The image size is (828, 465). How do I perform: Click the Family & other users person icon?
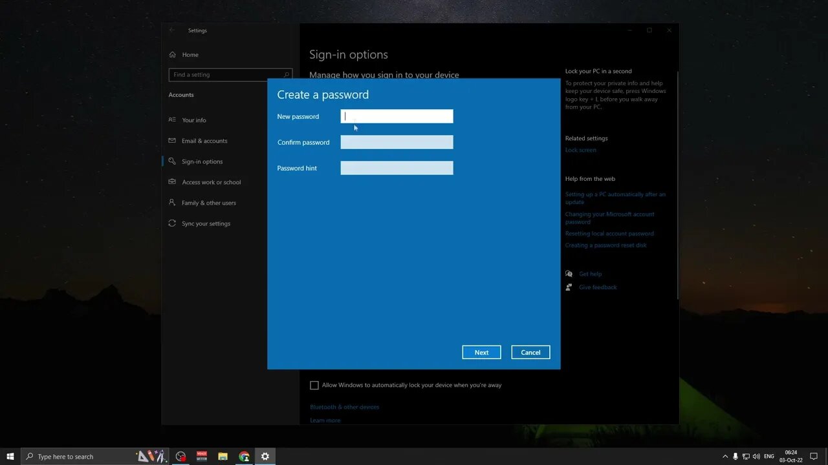coord(172,202)
